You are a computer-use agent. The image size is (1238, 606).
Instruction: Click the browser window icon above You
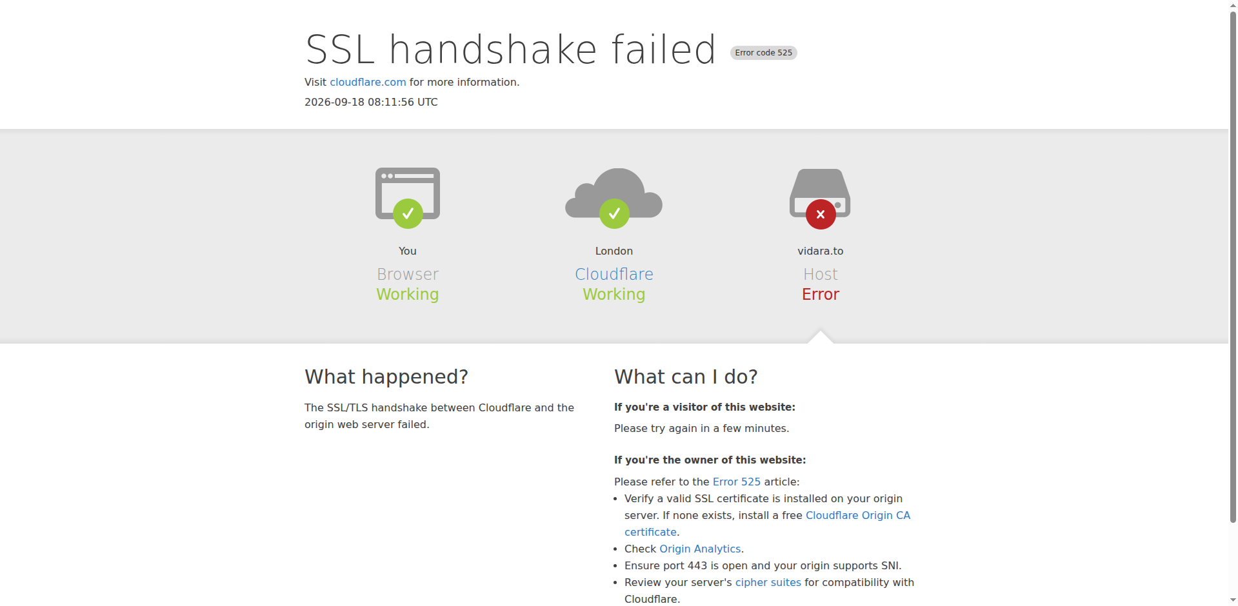408,193
